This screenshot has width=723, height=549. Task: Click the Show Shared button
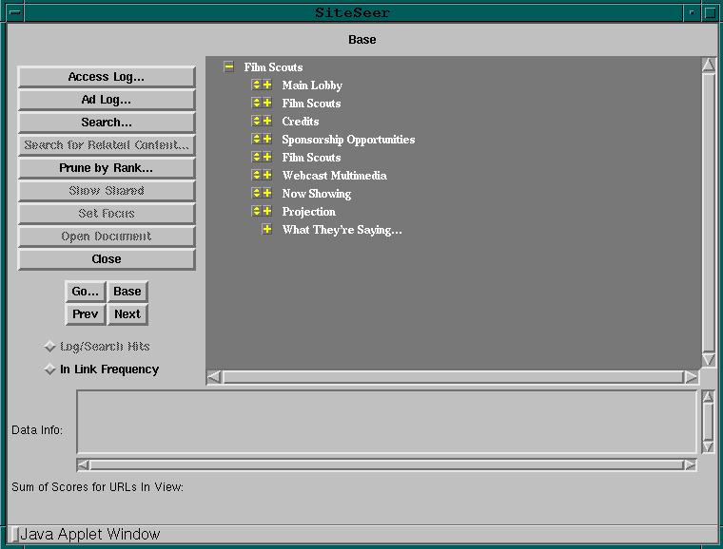(107, 191)
